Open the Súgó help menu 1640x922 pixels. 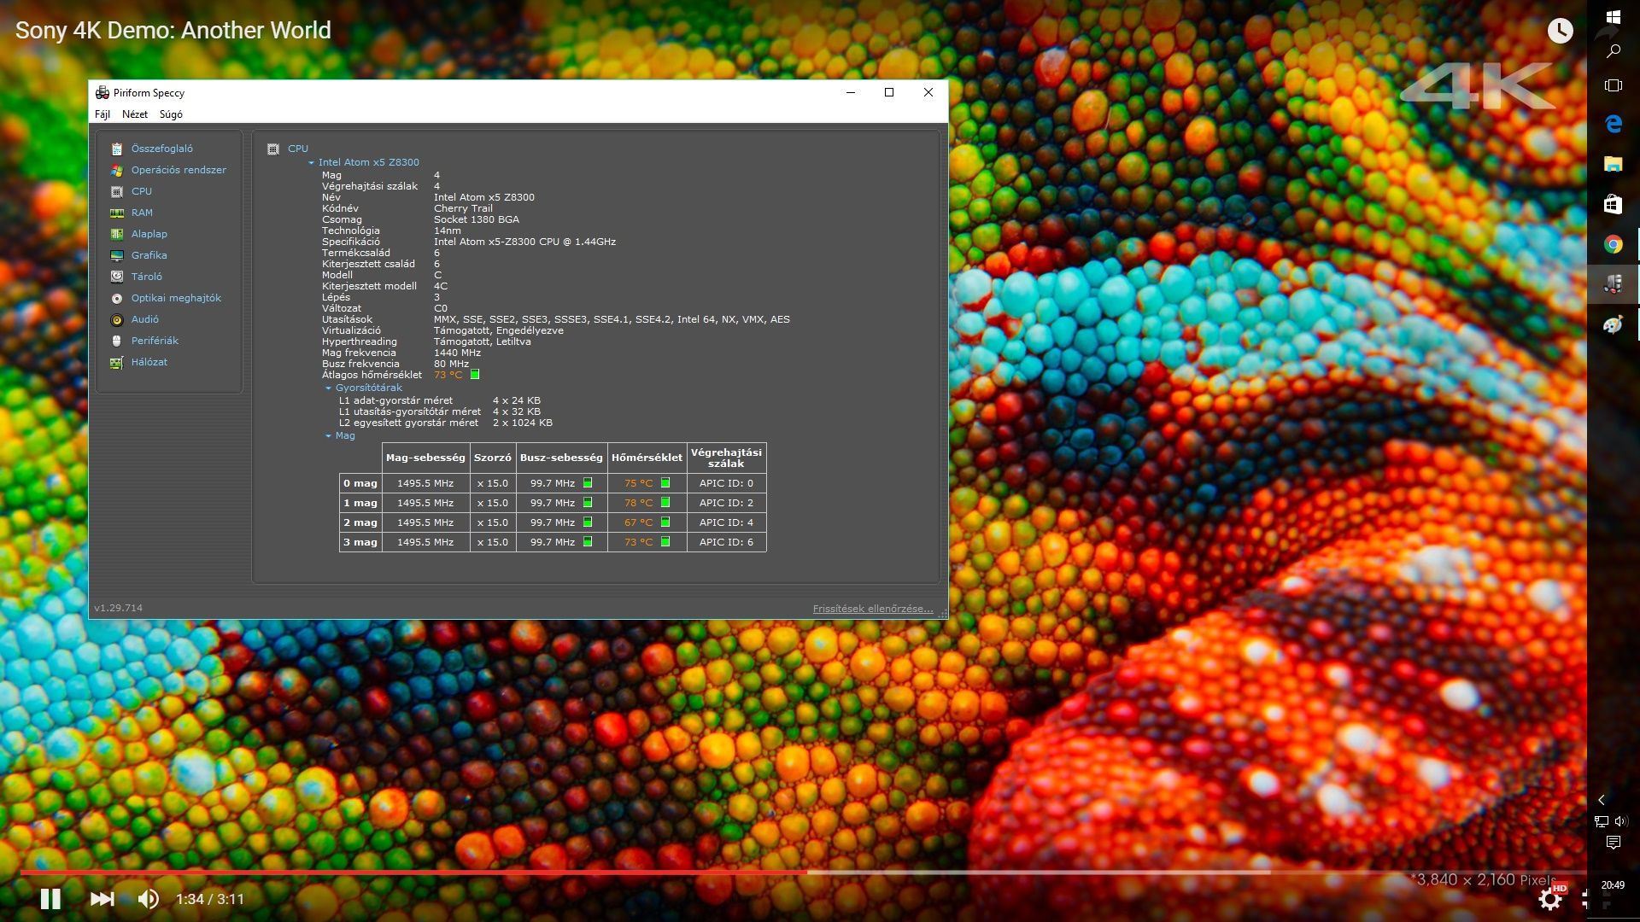coord(171,114)
